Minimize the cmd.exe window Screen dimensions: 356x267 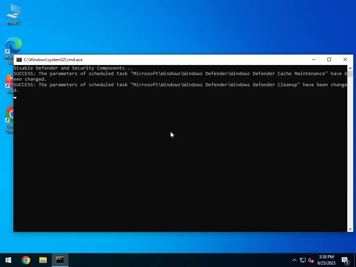click(314, 59)
